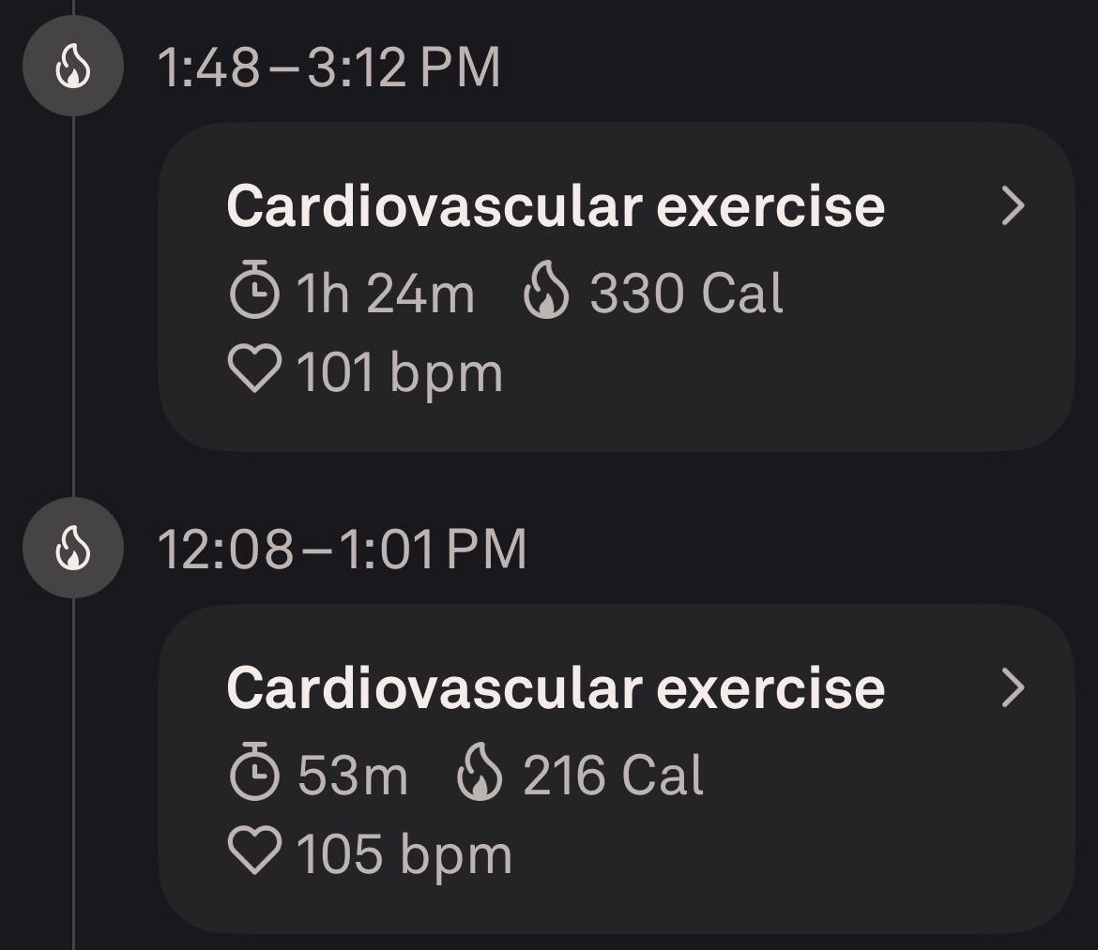Open the Cardiovascular exercise title with 216 Cal
Screen dimensions: 1098x950
click(556, 688)
